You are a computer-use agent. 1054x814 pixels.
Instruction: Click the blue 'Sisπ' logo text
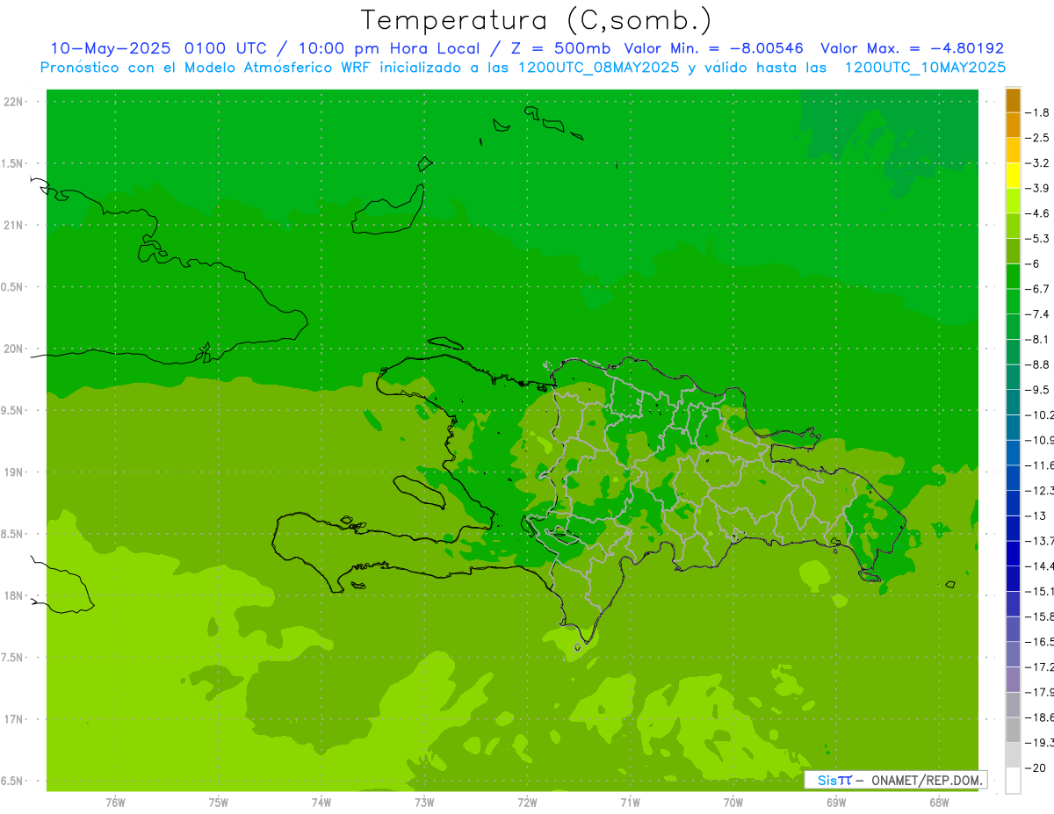pos(834,780)
